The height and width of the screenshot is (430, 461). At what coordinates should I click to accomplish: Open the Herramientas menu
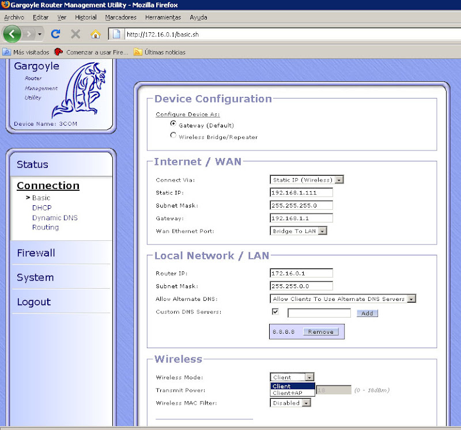click(x=163, y=17)
